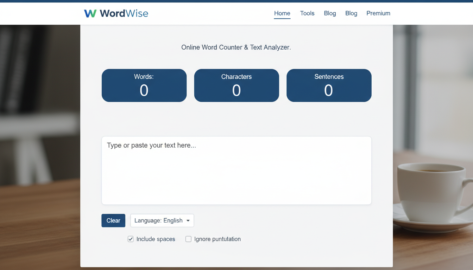The width and height of the screenshot is (473, 270).
Task: Click the Online Word Counter heading
Action: point(236,47)
